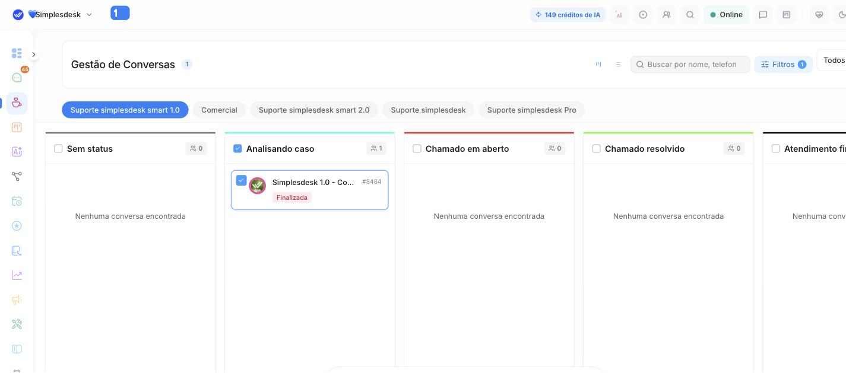The width and height of the screenshot is (846, 373).
Task: Click the heartbeat health icon in the top bar
Action: point(819,15)
